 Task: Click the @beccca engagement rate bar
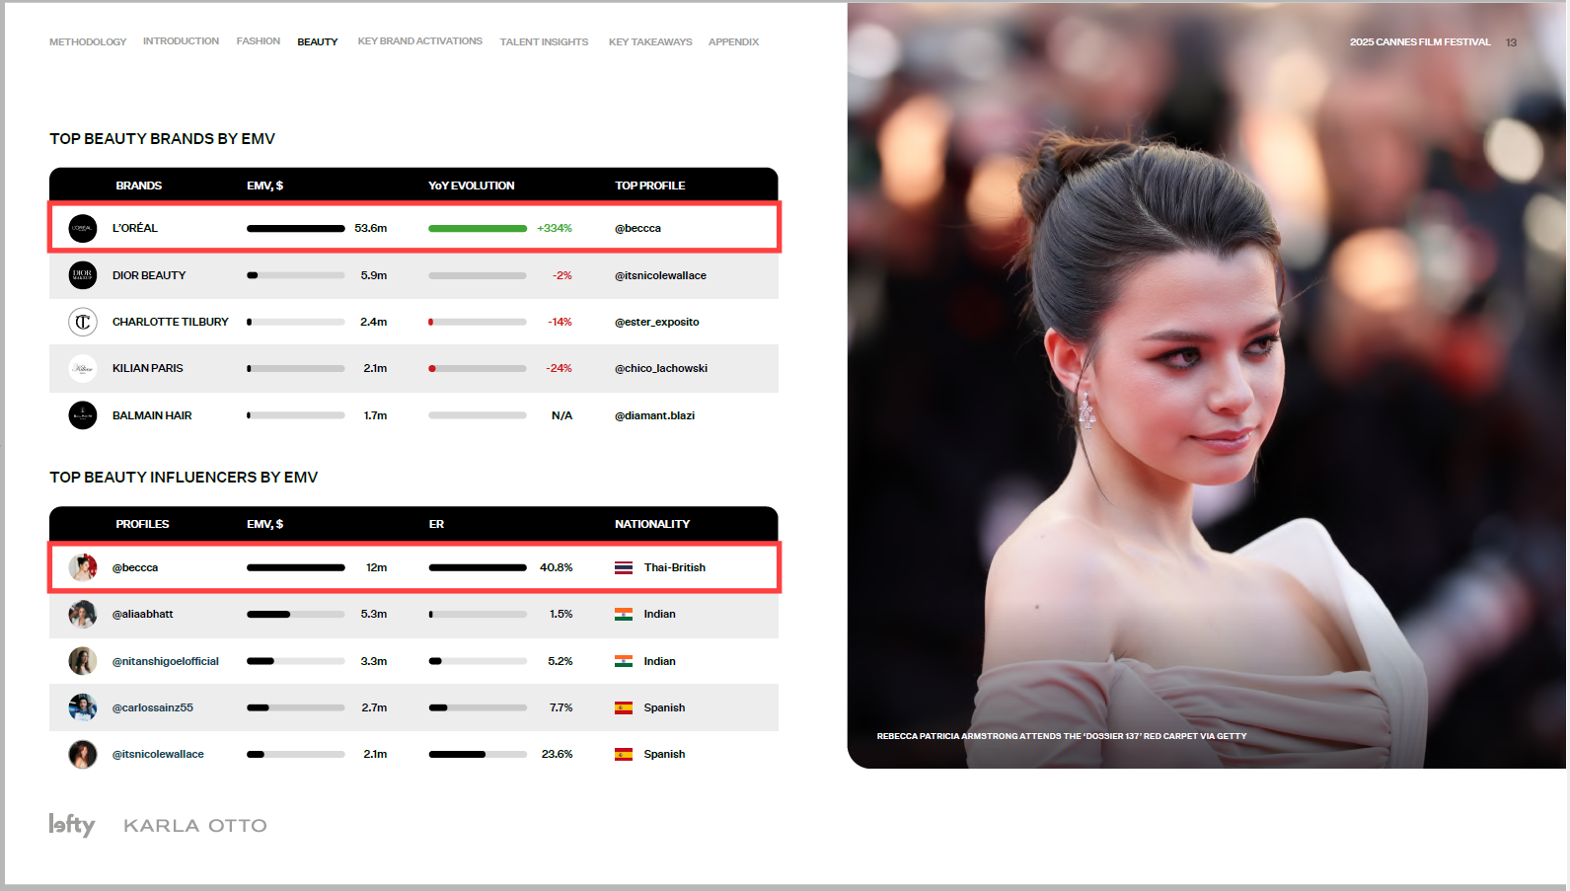[x=478, y=567]
